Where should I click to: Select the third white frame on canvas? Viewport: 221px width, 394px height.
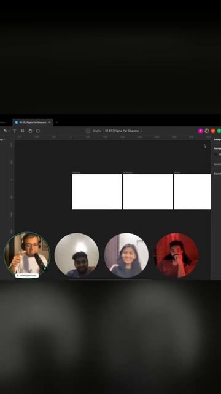point(192,191)
